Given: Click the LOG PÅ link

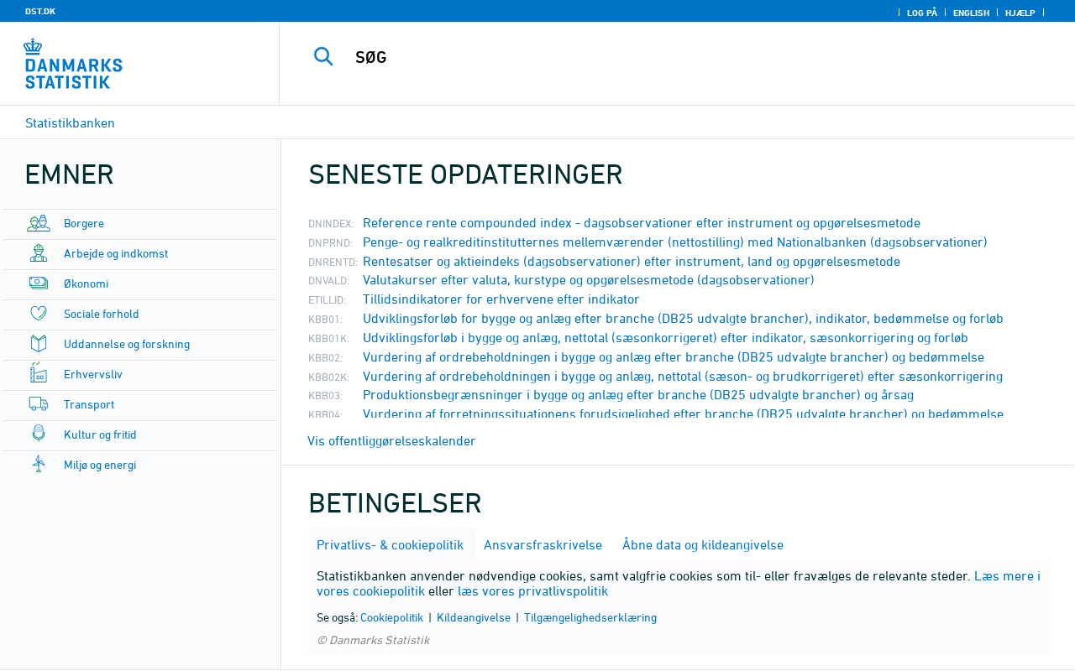Looking at the screenshot, I should click(921, 13).
